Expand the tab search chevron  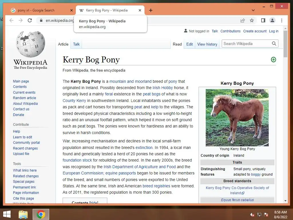pos(253,10)
